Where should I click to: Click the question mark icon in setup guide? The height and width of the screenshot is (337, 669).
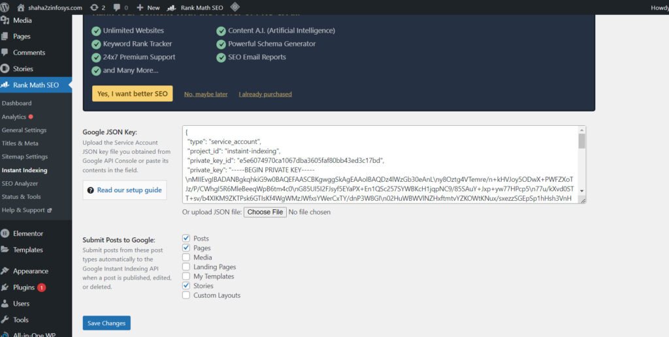(x=90, y=190)
